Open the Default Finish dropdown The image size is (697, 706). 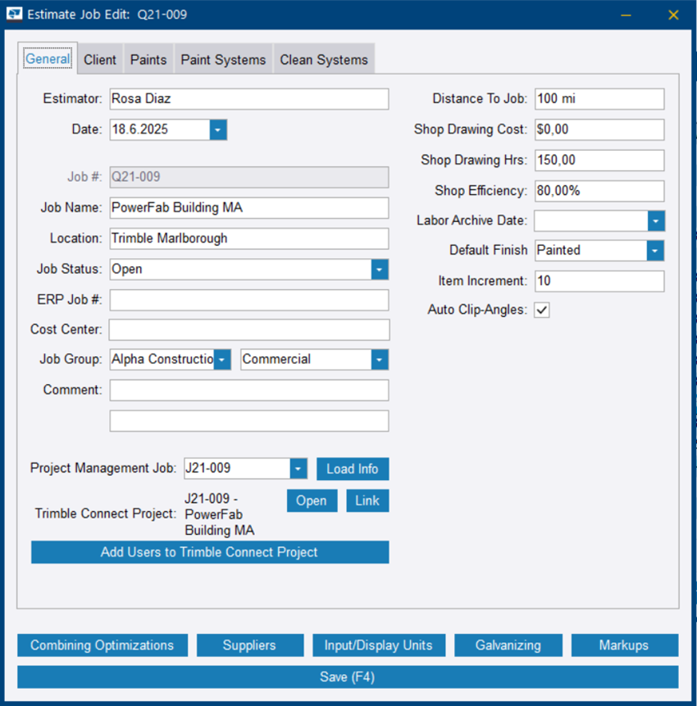click(655, 251)
